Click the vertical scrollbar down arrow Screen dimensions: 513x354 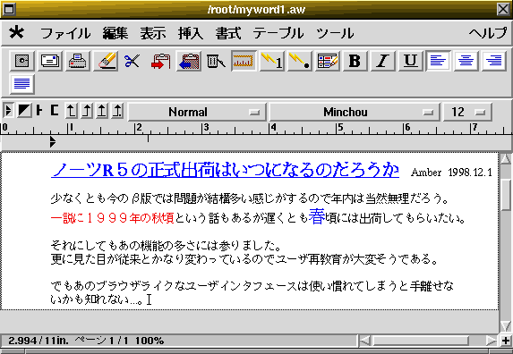click(x=506, y=326)
